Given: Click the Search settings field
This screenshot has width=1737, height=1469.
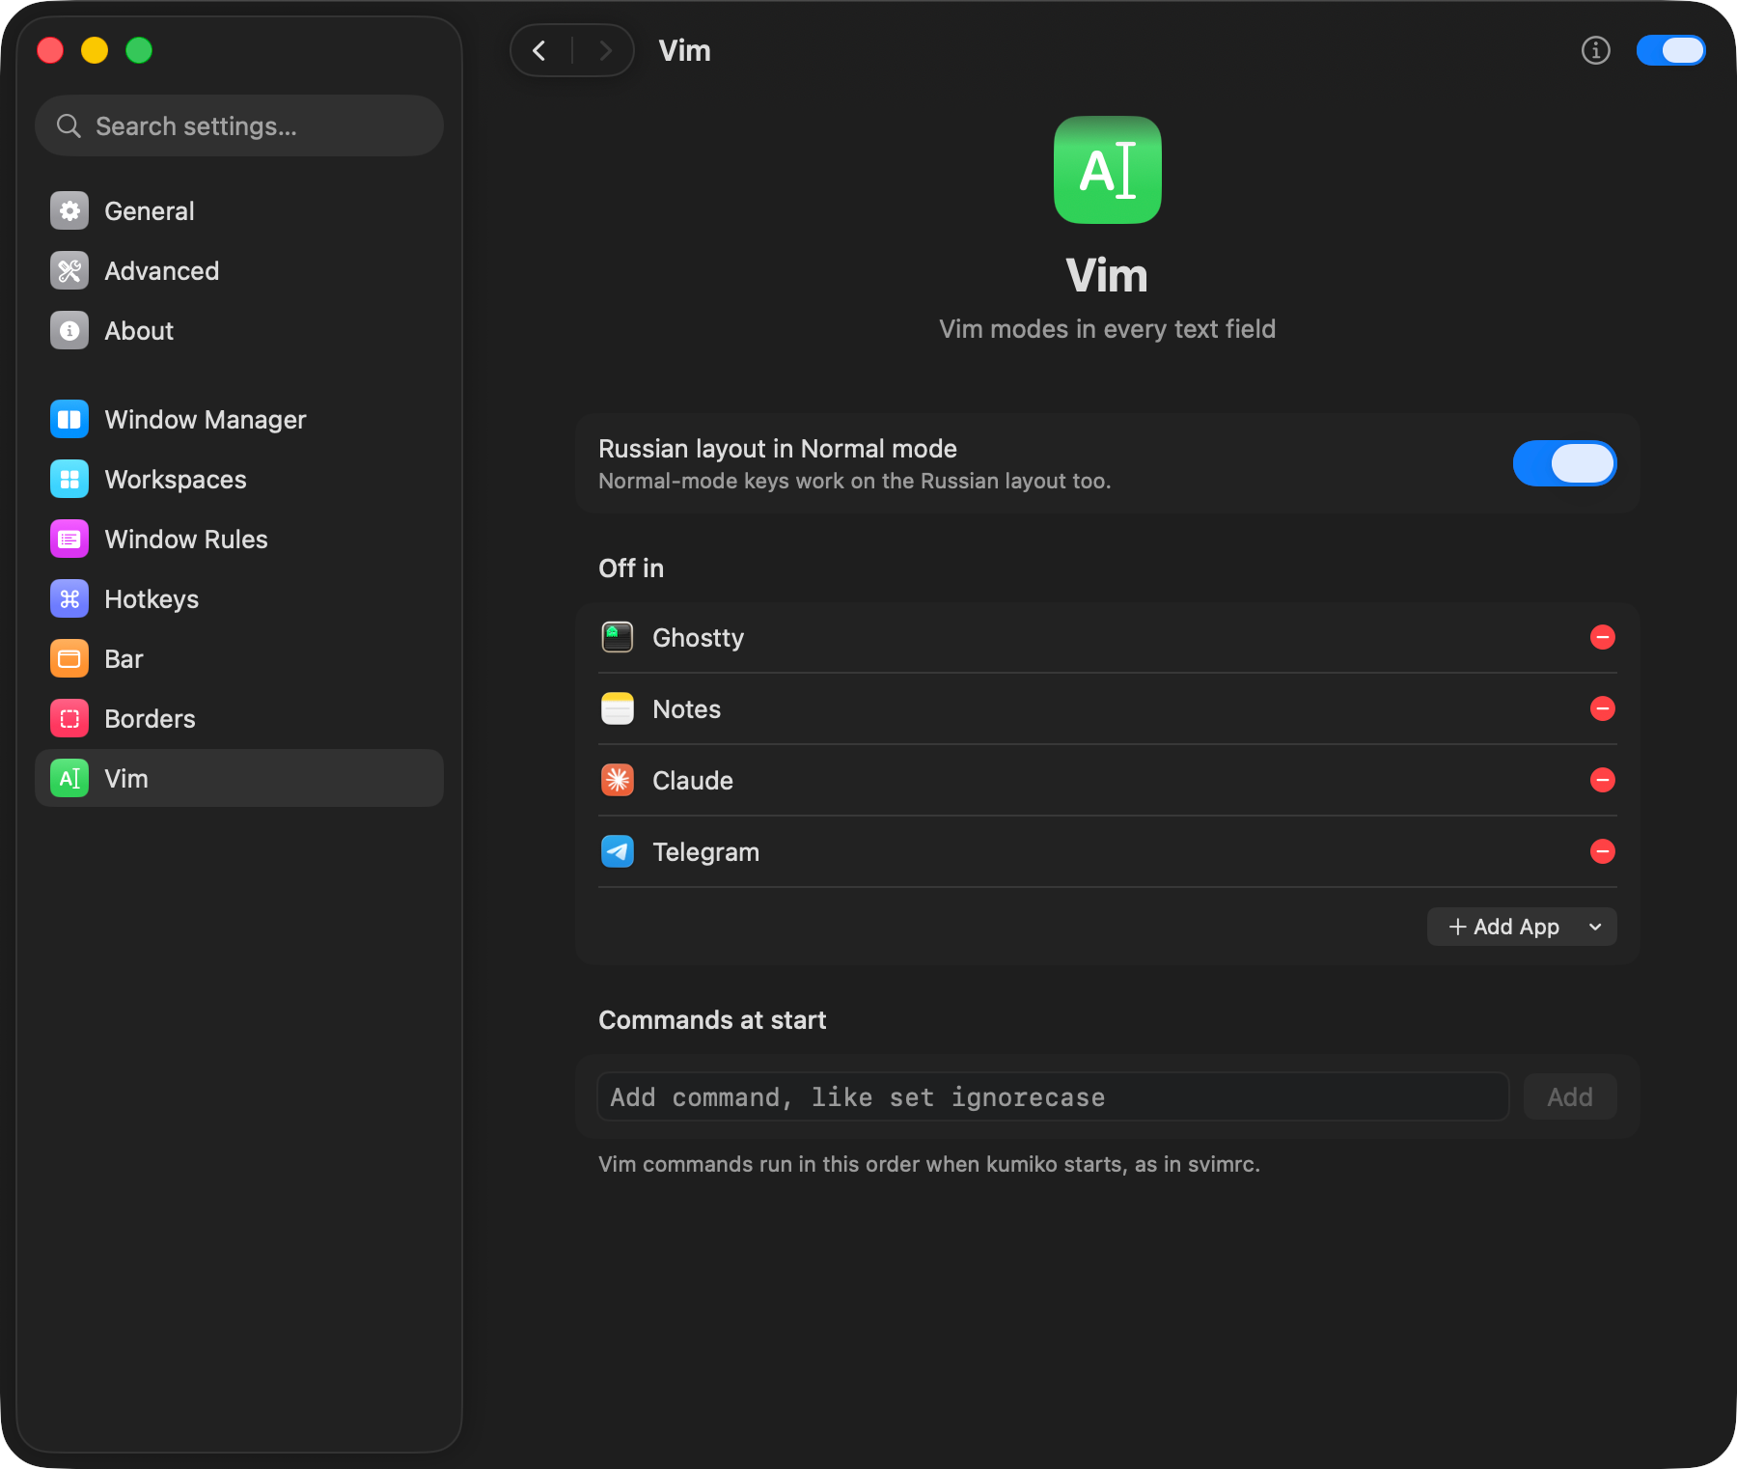Looking at the screenshot, I should tap(239, 126).
